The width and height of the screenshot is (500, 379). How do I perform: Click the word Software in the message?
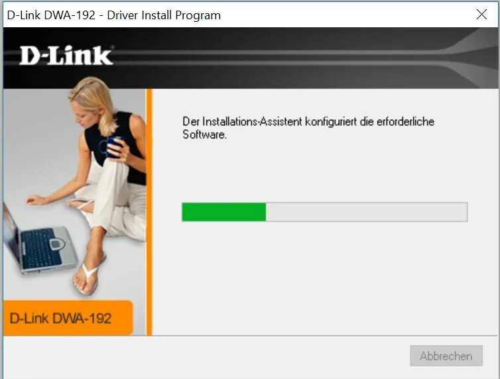point(204,135)
